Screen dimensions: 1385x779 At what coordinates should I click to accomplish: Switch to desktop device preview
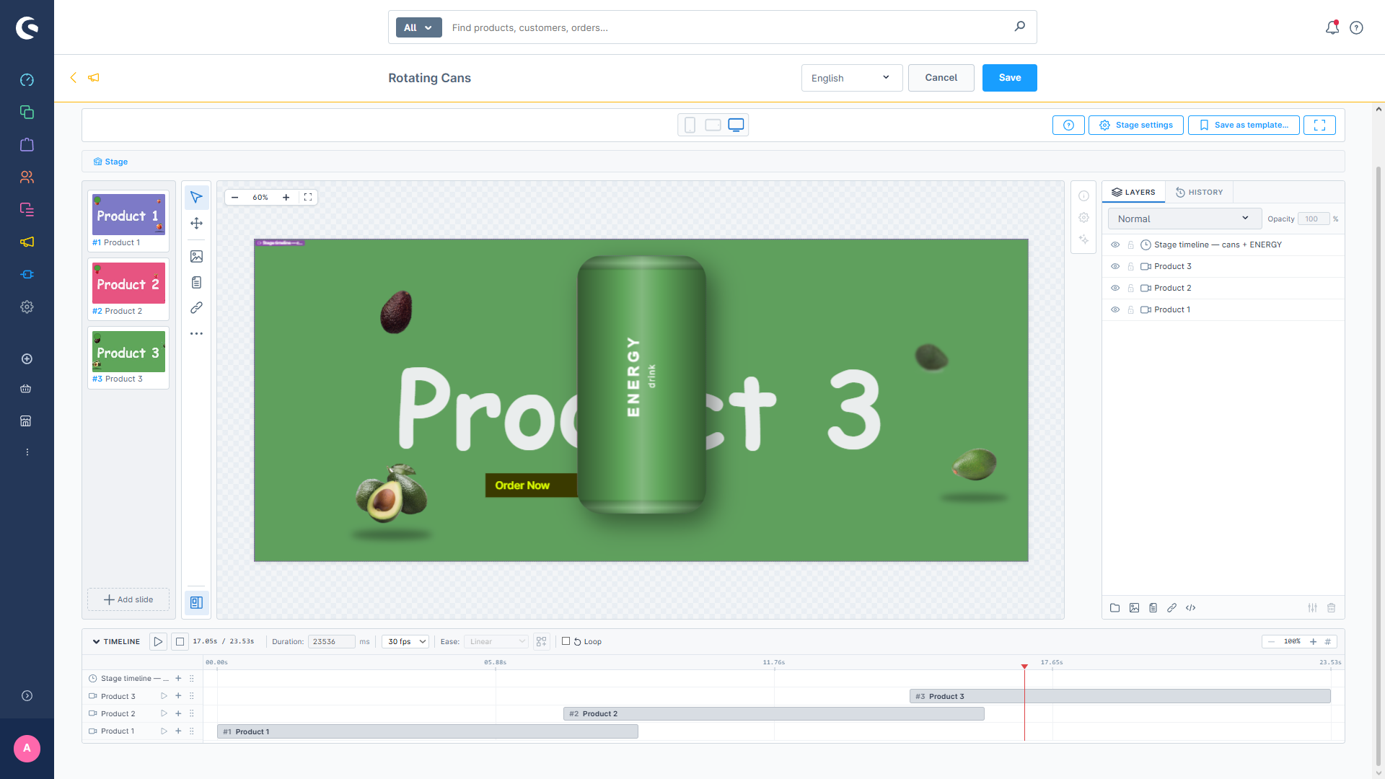[x=736, y=125]
